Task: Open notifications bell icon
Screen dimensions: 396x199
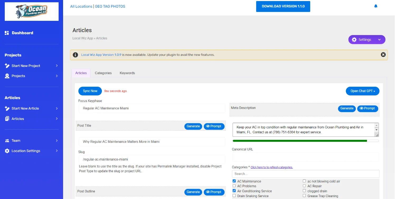Action: (x=376, y=6)
